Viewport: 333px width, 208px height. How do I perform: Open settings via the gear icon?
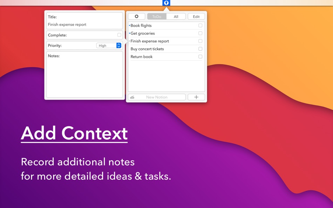[136, 16]
